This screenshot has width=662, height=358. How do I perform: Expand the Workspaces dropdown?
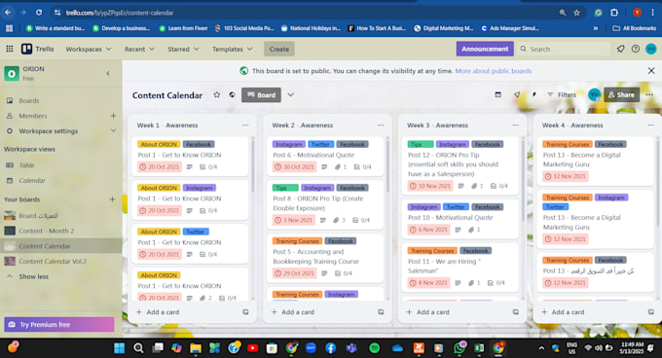click(89, 49)
